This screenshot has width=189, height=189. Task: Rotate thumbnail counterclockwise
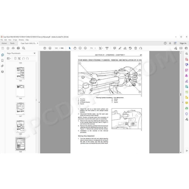pyautogui.click(x=23, y=59)
